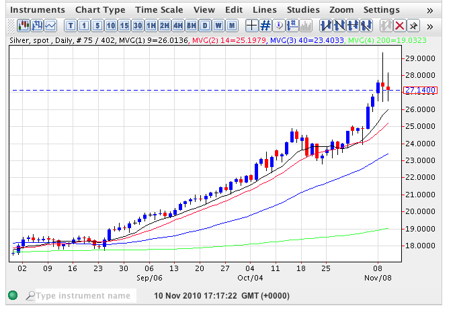Expand the menu bar overflow chevron

pyautogui.click(x=430, y=10)
